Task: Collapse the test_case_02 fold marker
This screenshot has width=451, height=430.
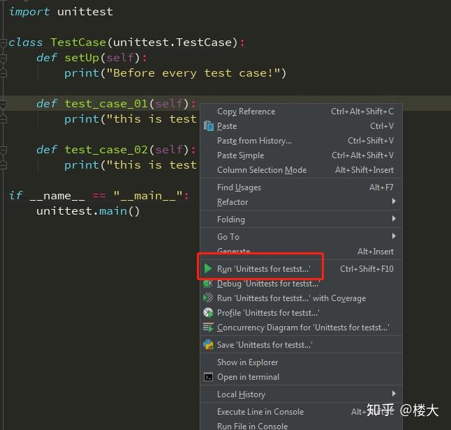Action: pyautogui.click(x=3, y=150)
